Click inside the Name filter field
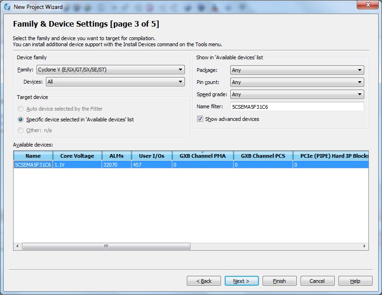This screenshot has width=382, height=295. pyautogui.click(x=295, y=106)
